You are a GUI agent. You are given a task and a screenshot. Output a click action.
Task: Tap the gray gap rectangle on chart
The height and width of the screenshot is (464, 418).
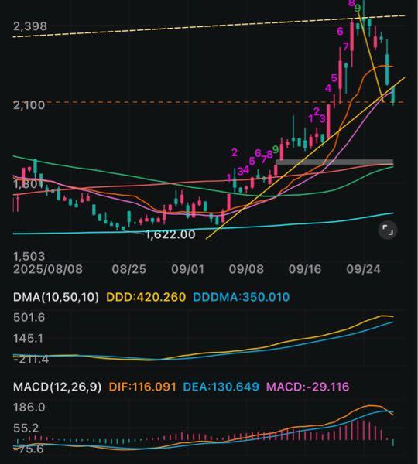point(334,162)
